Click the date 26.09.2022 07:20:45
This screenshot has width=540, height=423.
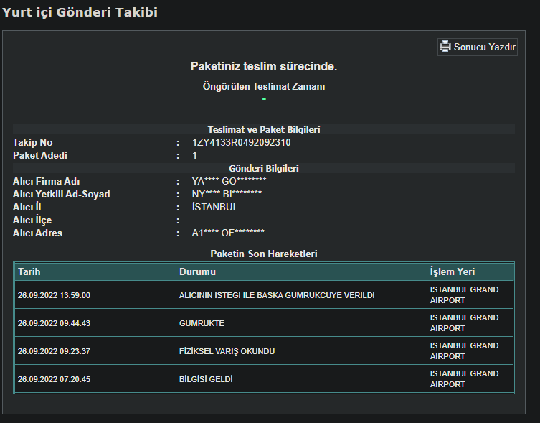point(54,379)
